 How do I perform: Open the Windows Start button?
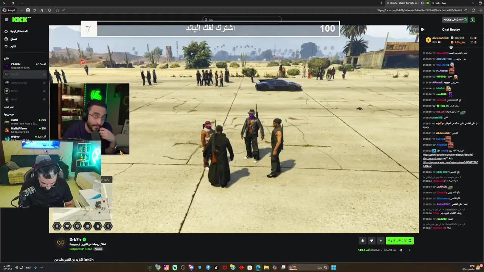pos(334,267)
